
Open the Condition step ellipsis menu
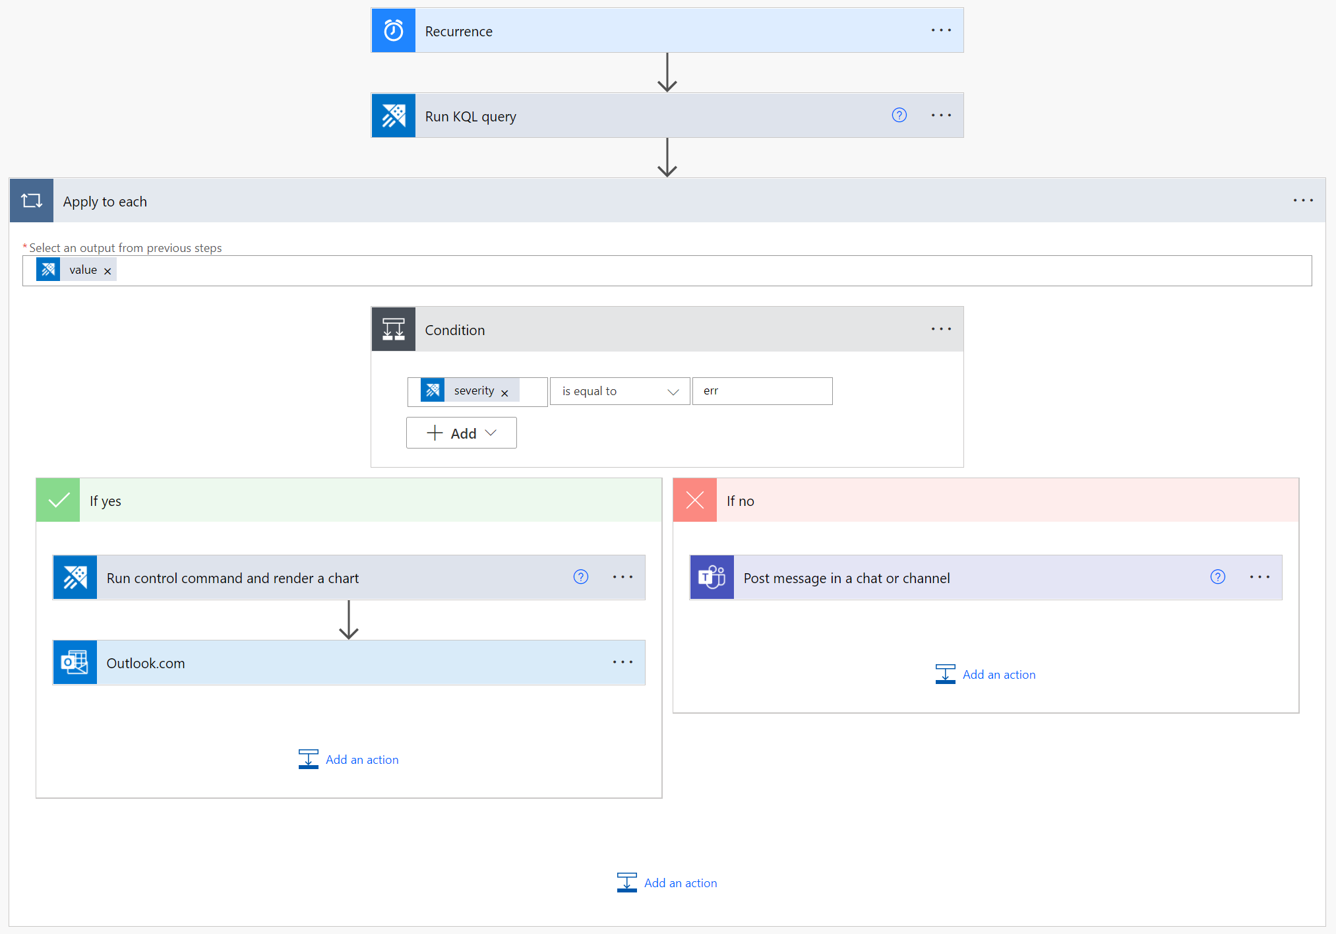tap(941, 329)
